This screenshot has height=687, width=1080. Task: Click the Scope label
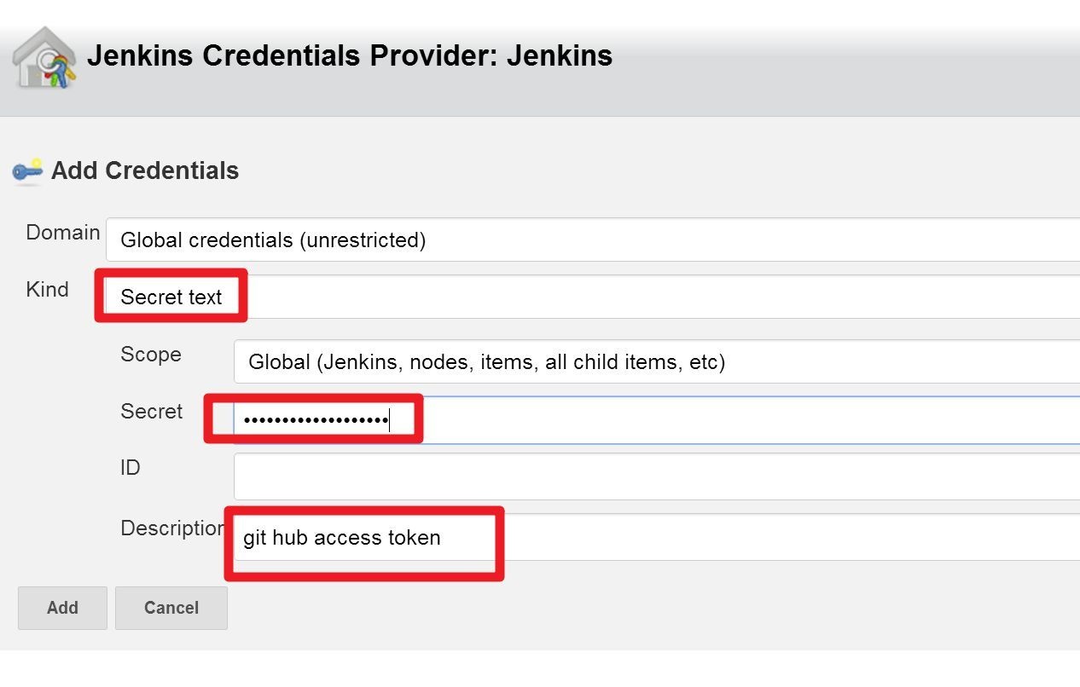click(x=151, y=355)
